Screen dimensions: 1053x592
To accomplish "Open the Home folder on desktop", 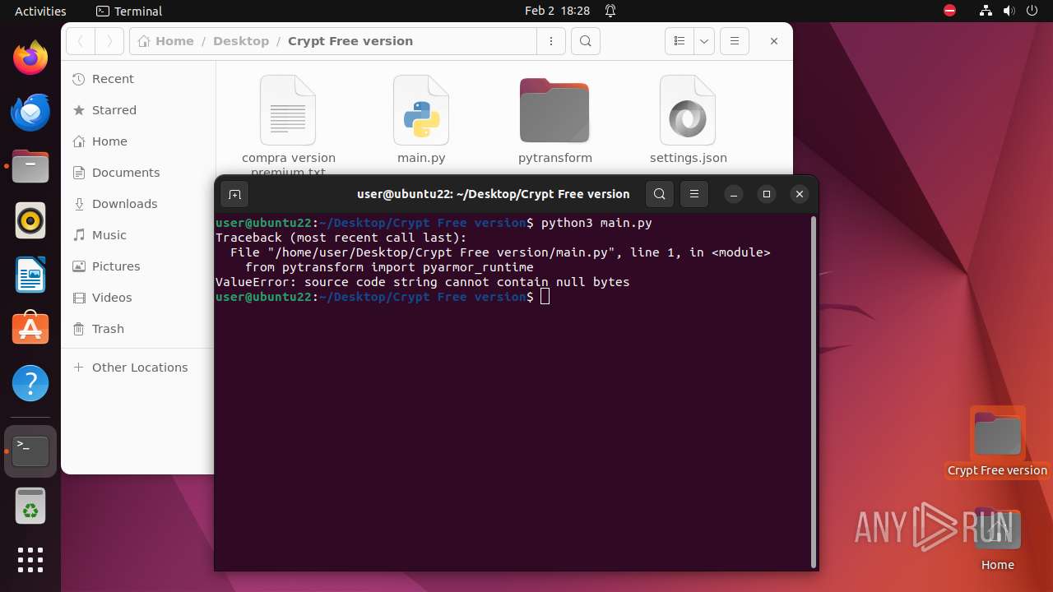I will (x=997, y=539).
